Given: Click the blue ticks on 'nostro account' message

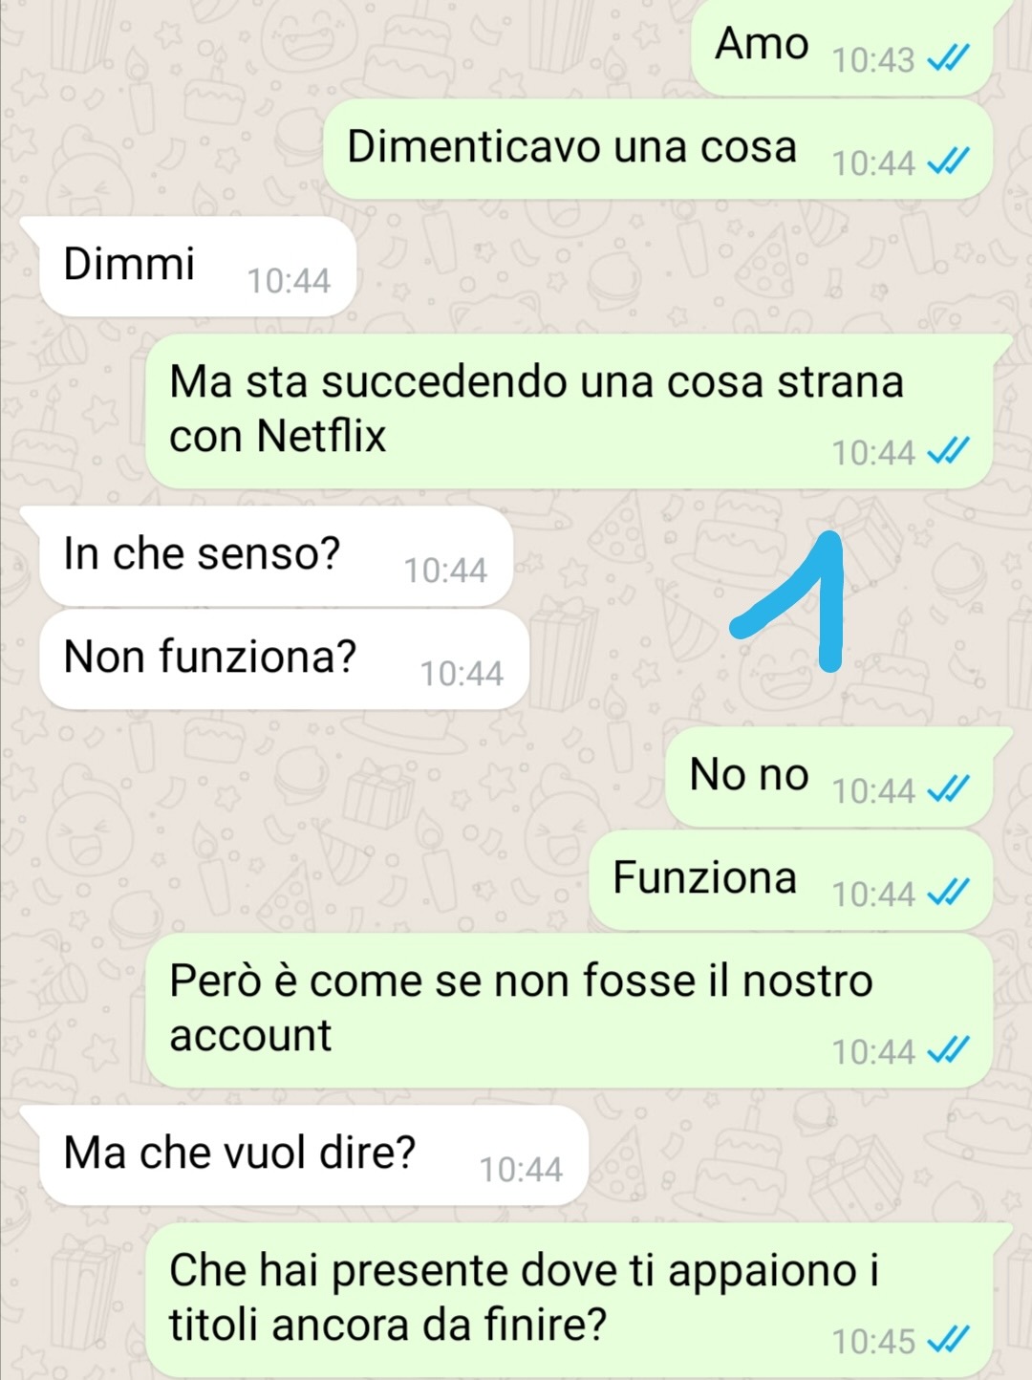Looking at the screenshot, I should tap(949, 1051).
